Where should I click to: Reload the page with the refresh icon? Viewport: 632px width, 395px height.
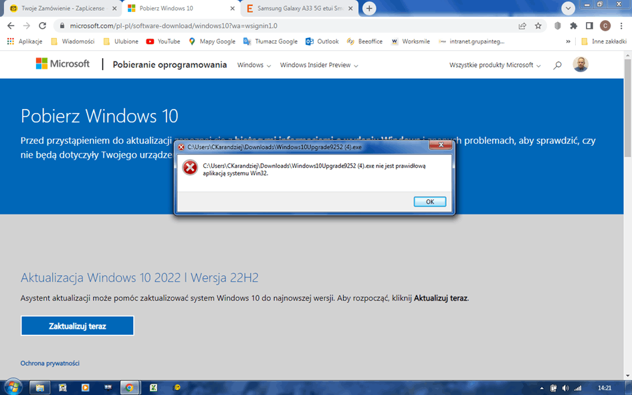point(42,26)
